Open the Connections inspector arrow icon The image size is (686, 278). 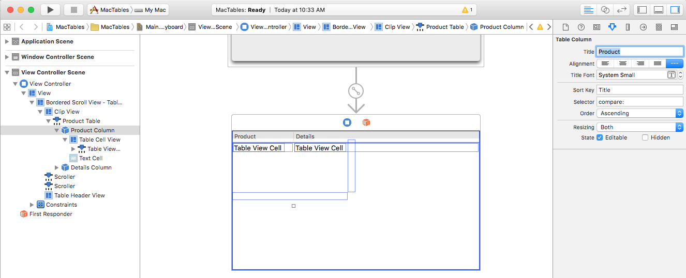point(643,27)
